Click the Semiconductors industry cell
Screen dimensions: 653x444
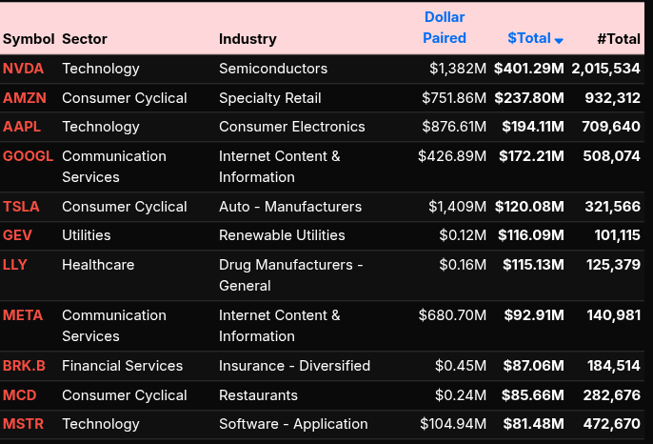point(273,69)
